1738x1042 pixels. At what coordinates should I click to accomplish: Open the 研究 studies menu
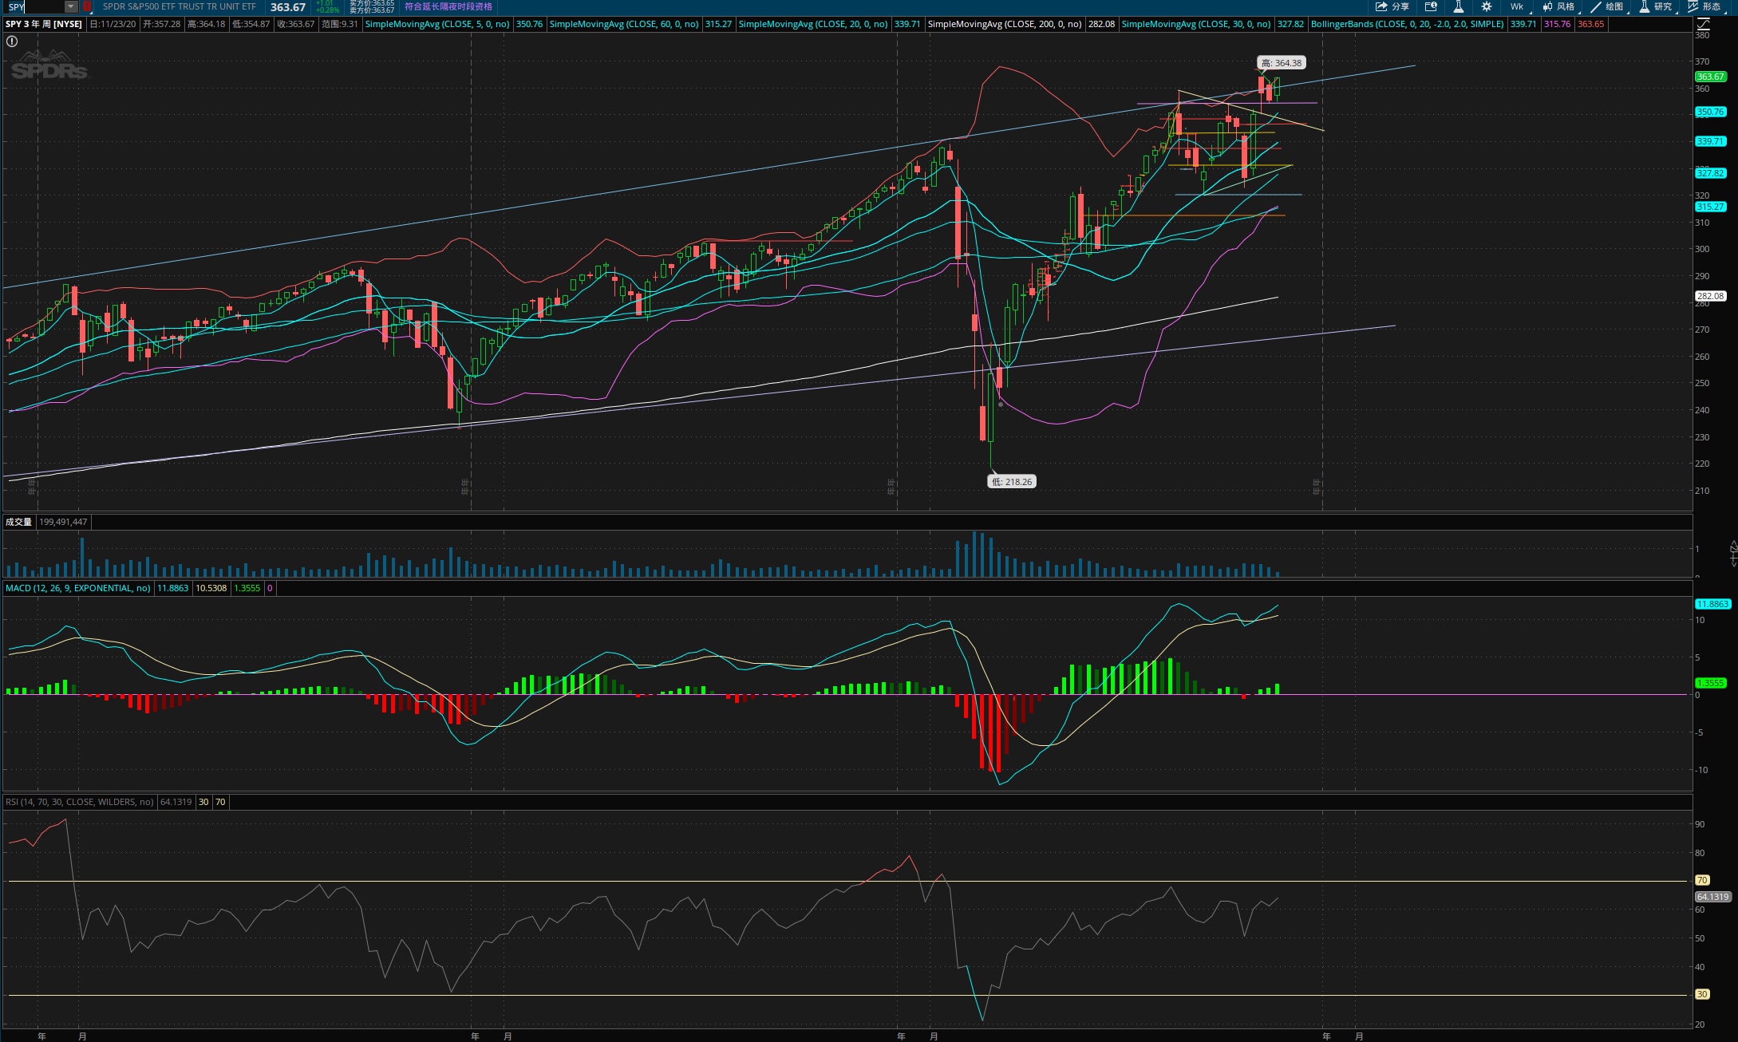pos(1655,6)
